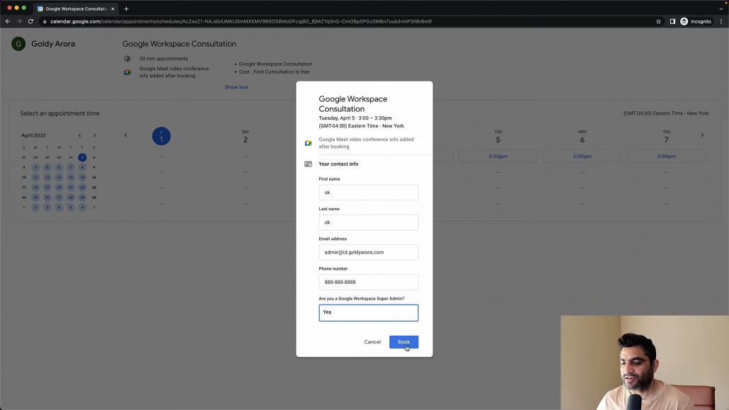This screenshot has width=729, height=410.
Task: Click 'Cost : First Consultation is free' text
Action: click(275, 72)
